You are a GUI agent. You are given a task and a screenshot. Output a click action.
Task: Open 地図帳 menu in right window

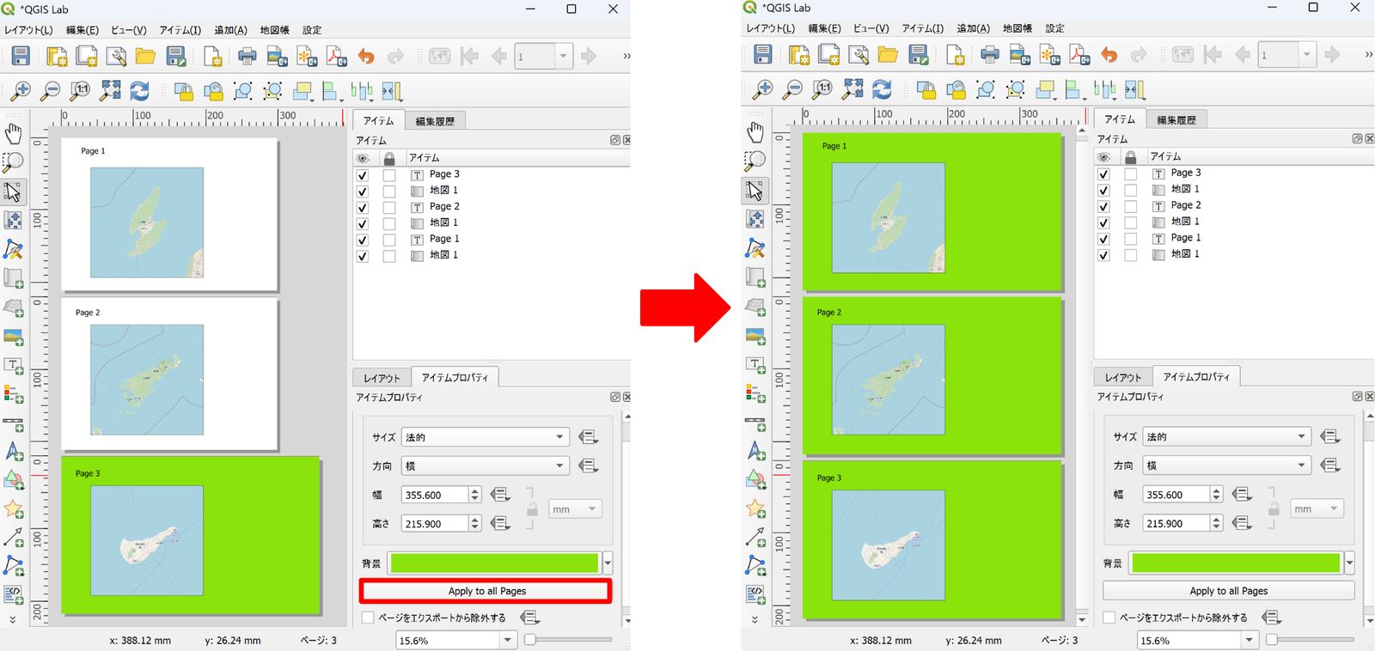[1017, 28]
